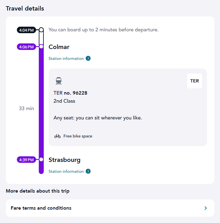Screen dimensions: 220x223
Task: Click the Strasbourg station name
Action: (x=65, y=160)
